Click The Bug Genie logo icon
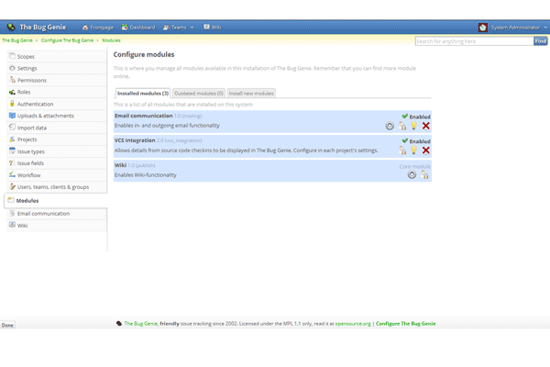 tap(11, 27)
